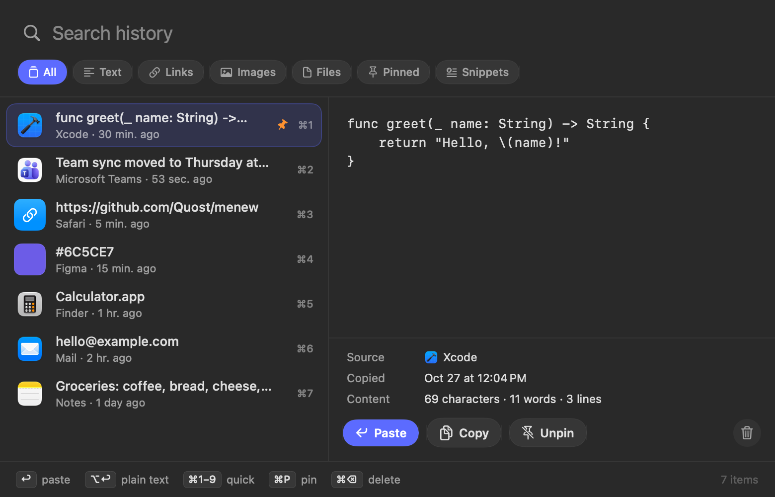Click the purple #6C5CE7 color swatch
Screen dimensions: 775x497
click(x=30, y=259)
